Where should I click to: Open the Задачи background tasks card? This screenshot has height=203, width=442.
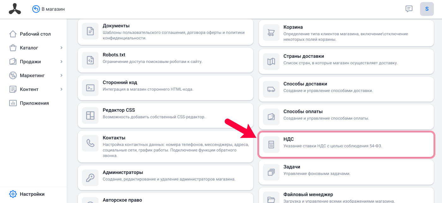click(346, 172)
